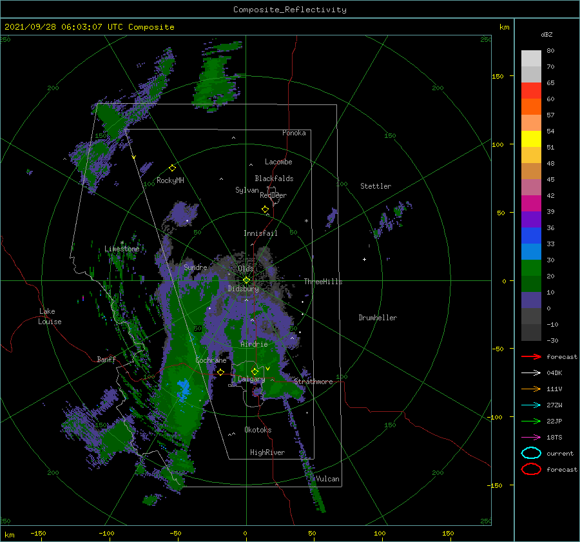Pick the green 22JP arrow icon
The height and width of the screenshot is (542, 580).
click(x=531, y=421)
